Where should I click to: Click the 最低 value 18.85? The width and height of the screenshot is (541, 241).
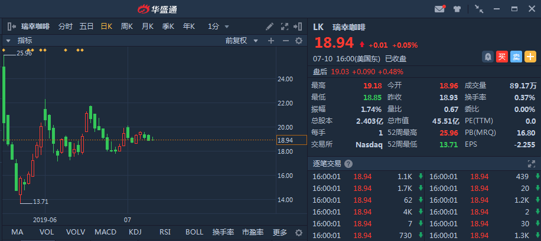tap(373, 97)
